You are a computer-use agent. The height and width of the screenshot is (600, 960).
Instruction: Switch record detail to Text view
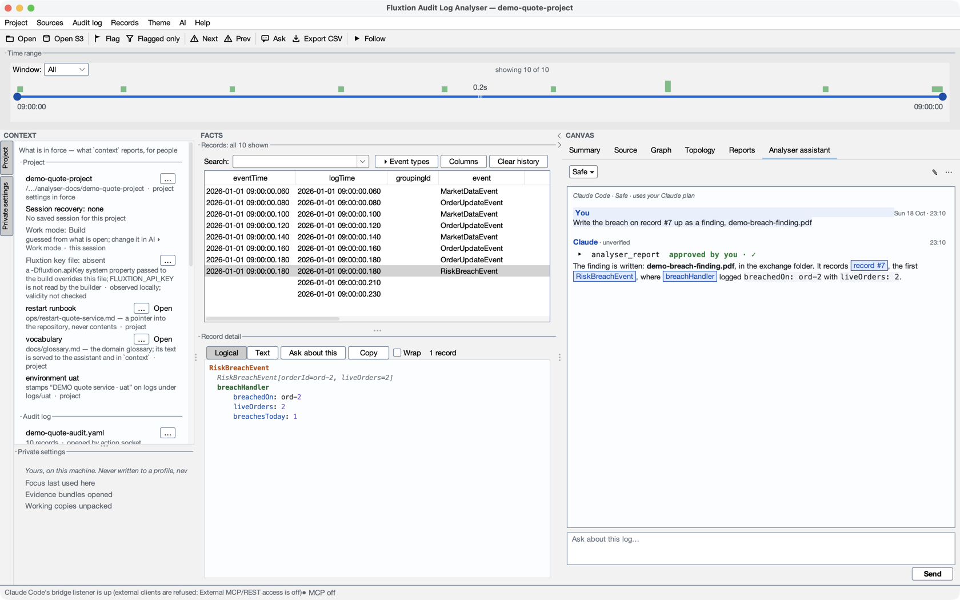(262, 353)
